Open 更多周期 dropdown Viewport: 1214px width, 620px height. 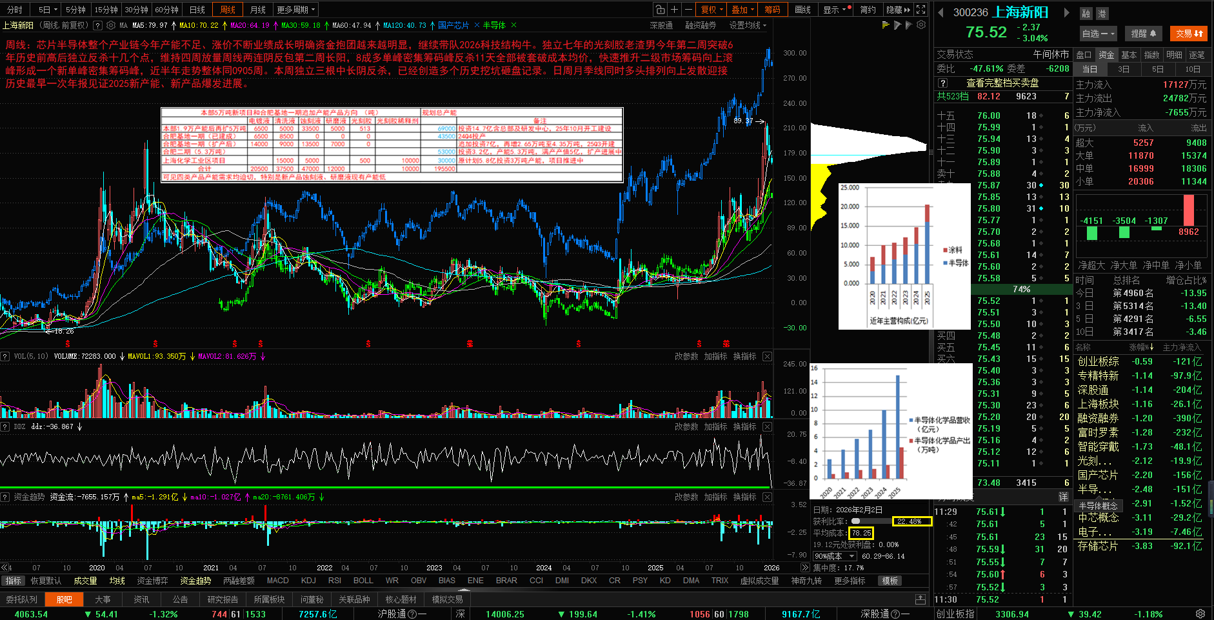(x=296, y=10)
